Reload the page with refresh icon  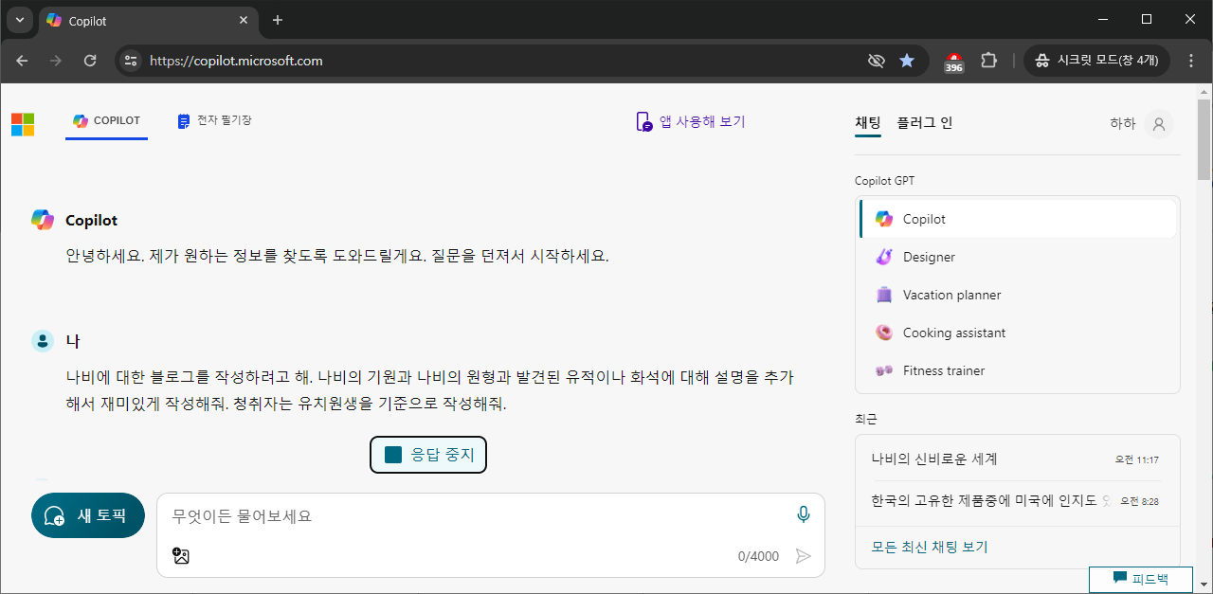(90, 61)
